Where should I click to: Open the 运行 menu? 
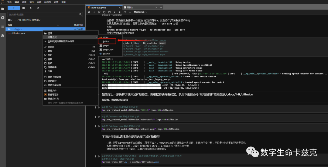click(32, 2)
